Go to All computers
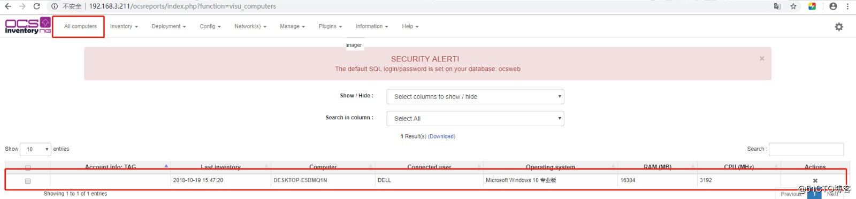The image size is (856, 199). point(80,26)
